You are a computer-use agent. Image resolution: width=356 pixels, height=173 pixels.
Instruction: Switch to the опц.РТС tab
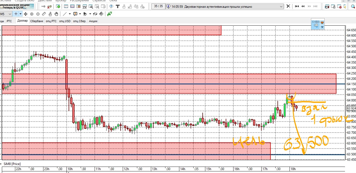point(51,21)
